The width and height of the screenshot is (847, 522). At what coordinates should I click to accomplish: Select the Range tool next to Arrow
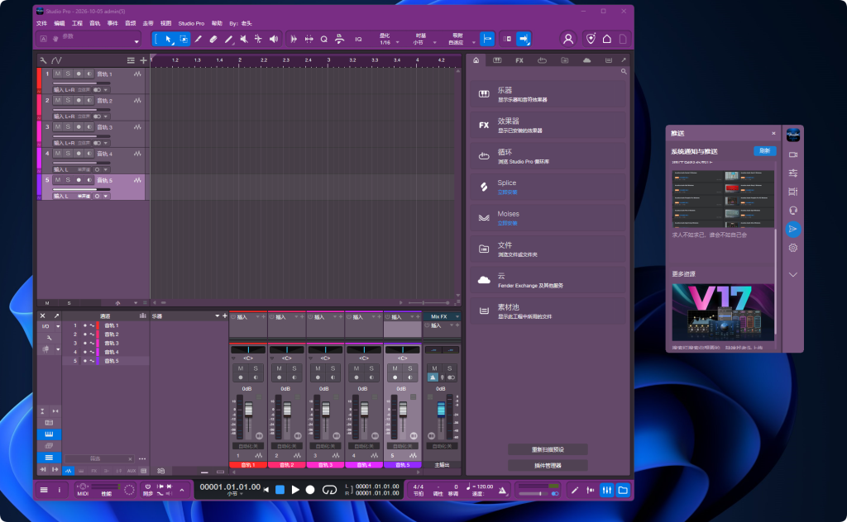pyautogui.click(x=183, y=39)
